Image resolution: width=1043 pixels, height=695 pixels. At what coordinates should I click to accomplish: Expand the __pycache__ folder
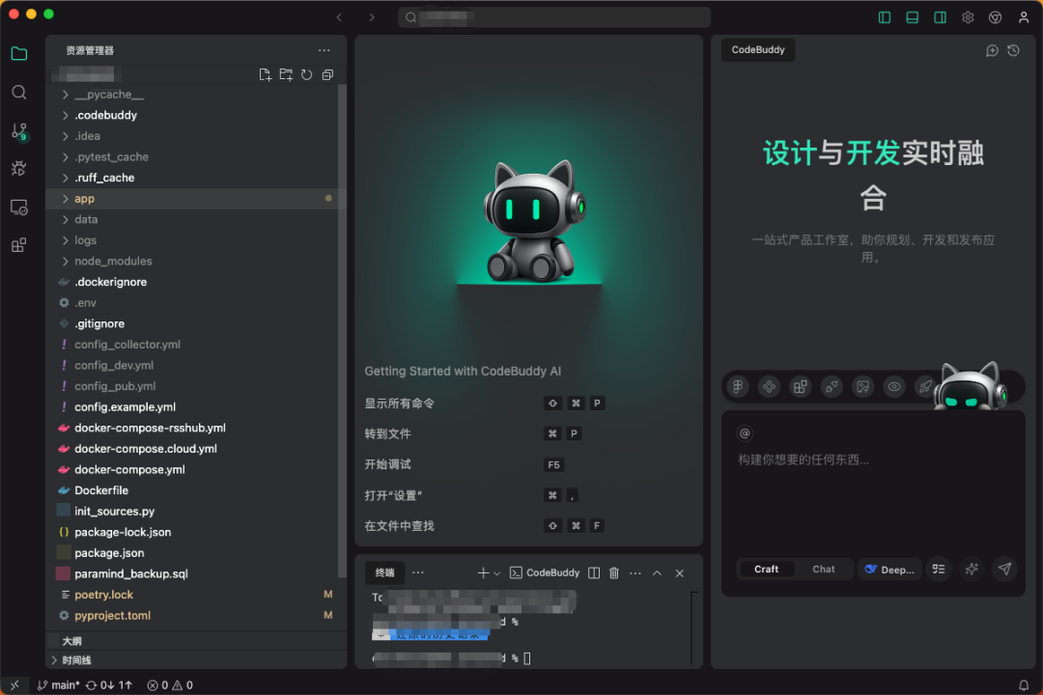coord(196,95)
